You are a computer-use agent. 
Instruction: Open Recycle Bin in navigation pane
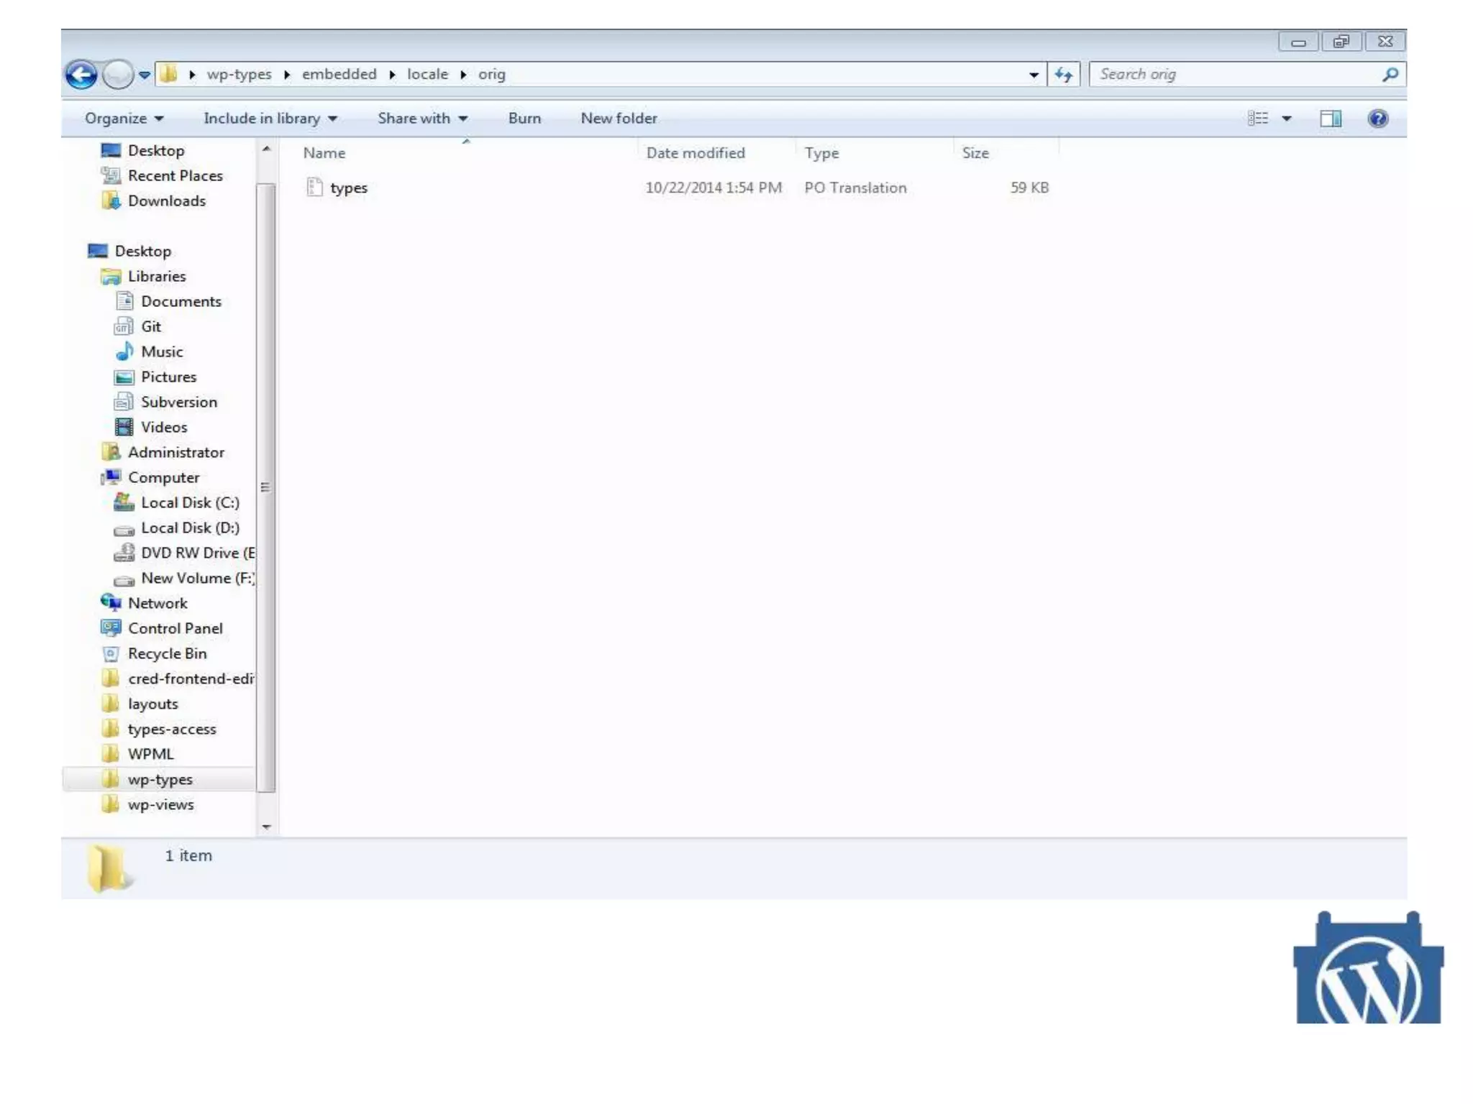167,653
